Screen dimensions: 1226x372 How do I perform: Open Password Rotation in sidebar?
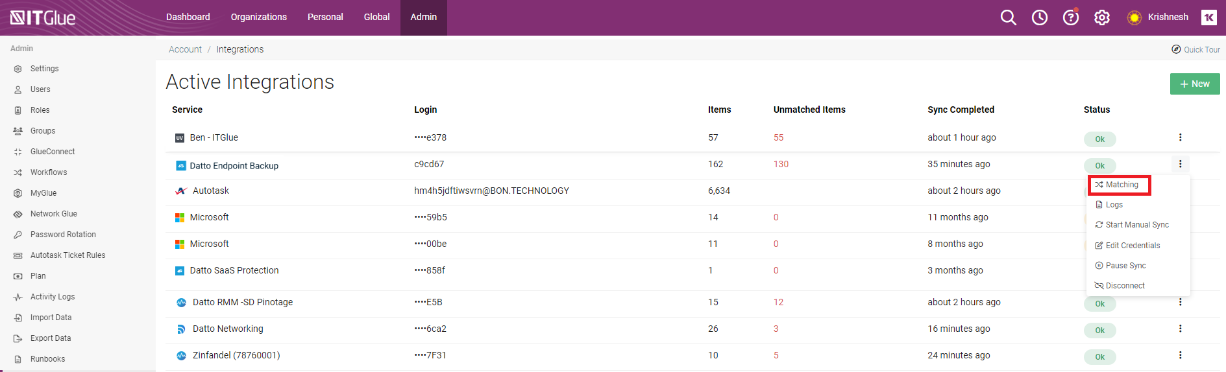pos(63,235)
